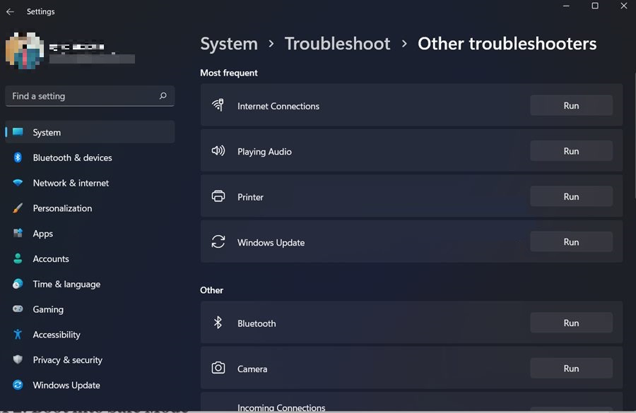Image resolution: width=636 pixels, height=413 pixels.
Task: Click the Accessibility figure icon
Action: click(18, 335)
